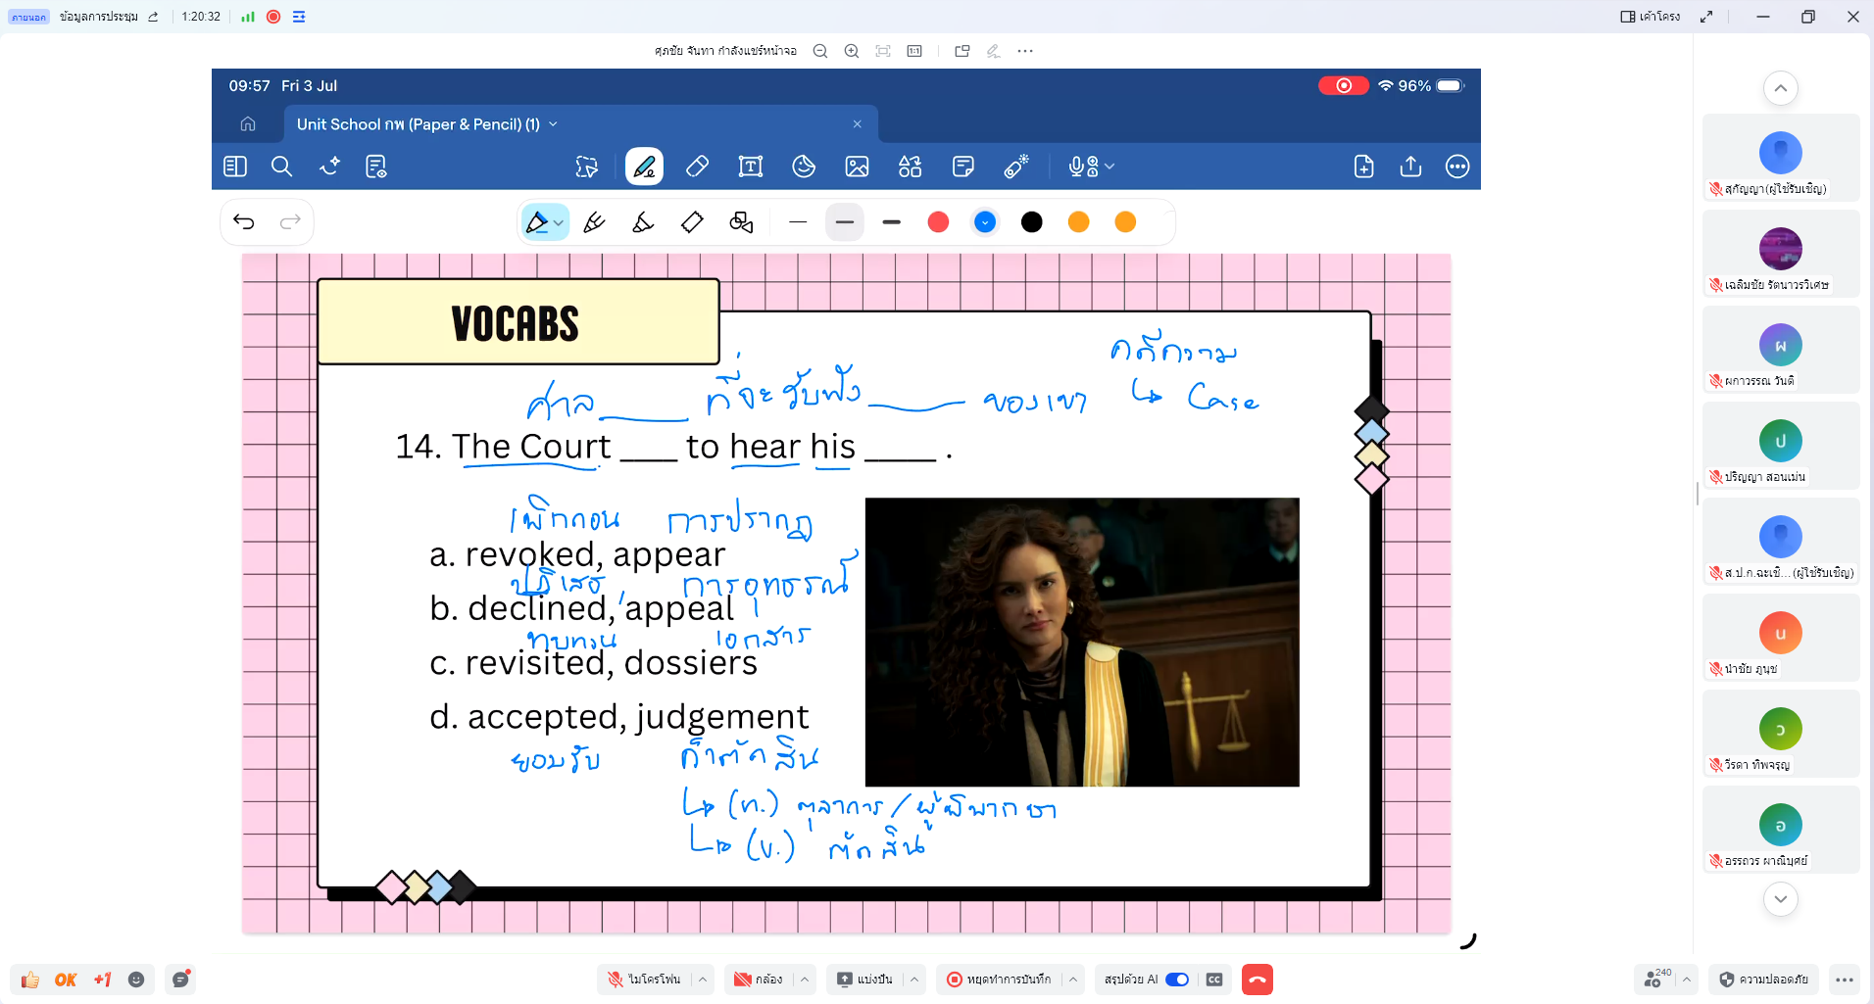Pick the blue pen color
Viewport: 1874px width, 1004px height.
[985, 222]
